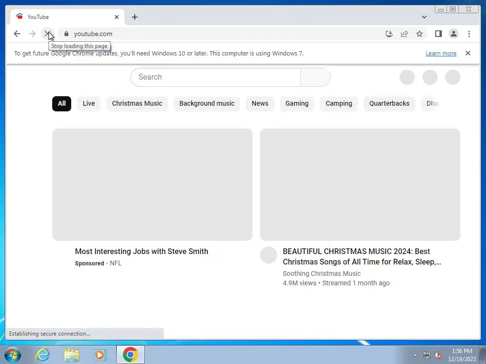Image resolution: width=486 pixels, height=364 pixels.
Task: Open the Beautiful Christmas Music video thumbnail
Action: click(x=360, y=184)
